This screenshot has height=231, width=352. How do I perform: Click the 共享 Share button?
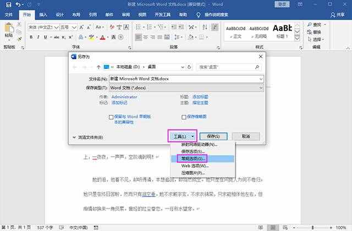point(337,15)
